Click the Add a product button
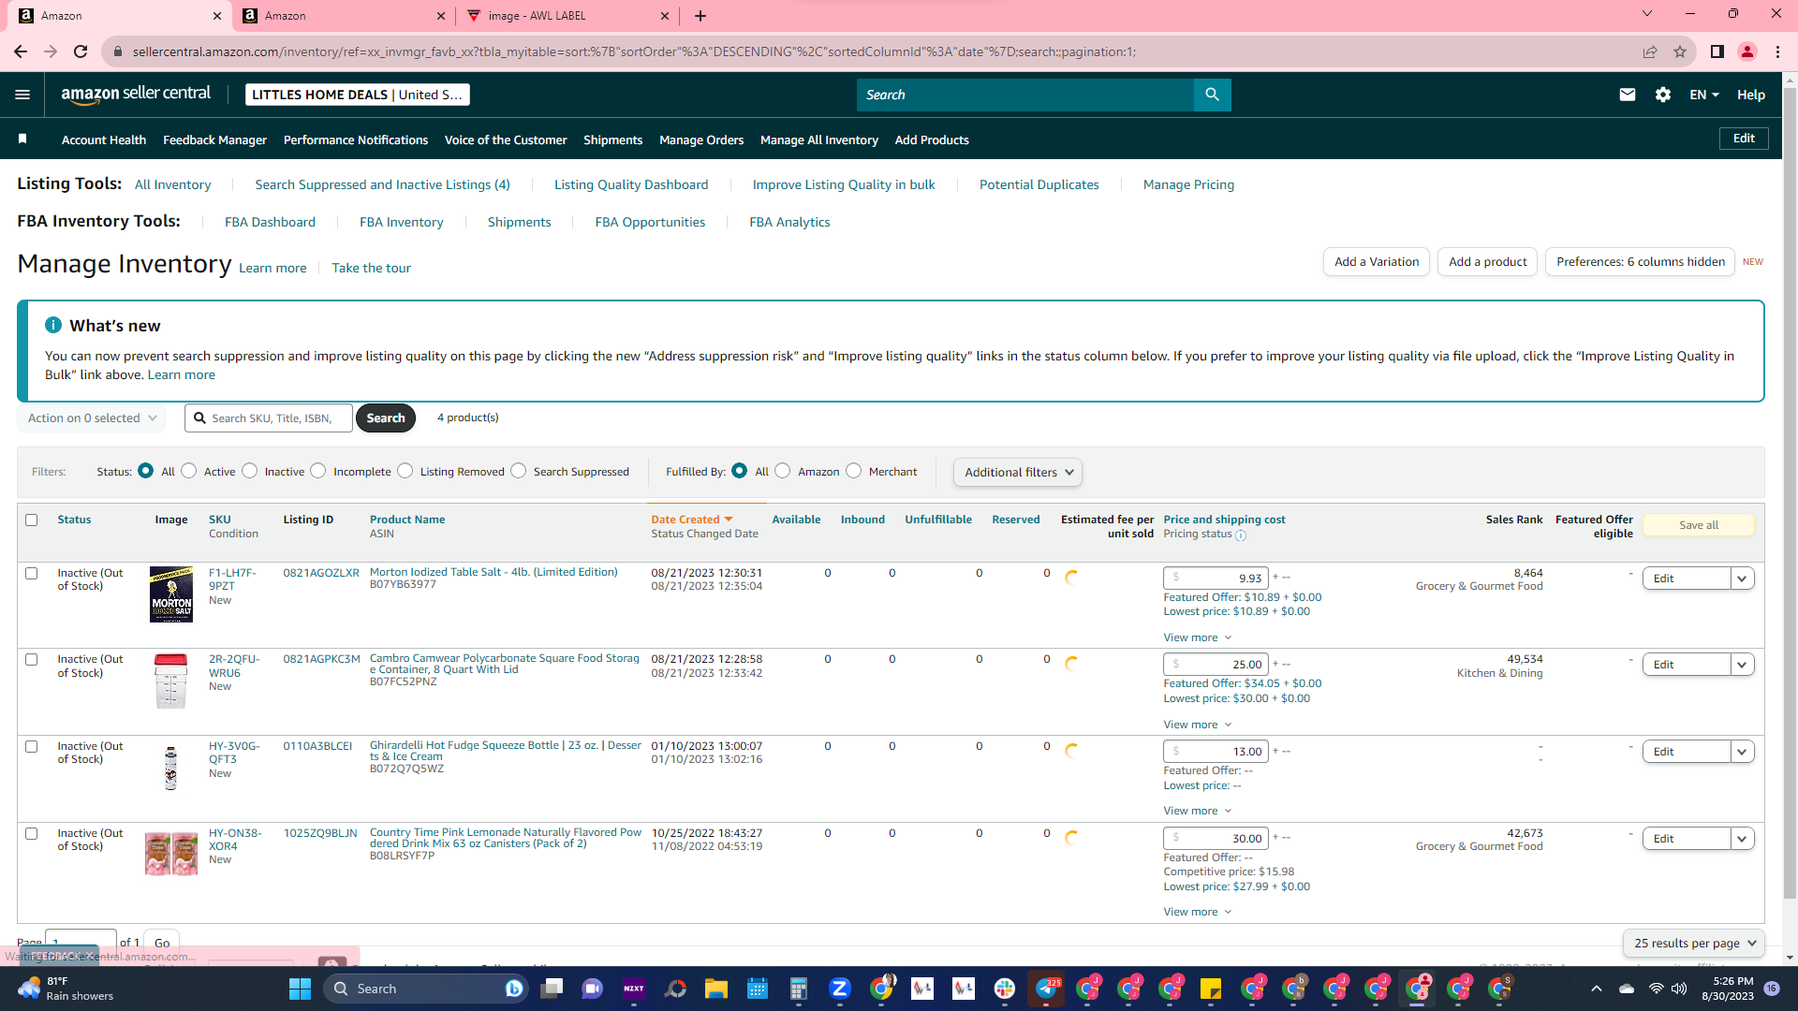 [x=1488, y=262]
